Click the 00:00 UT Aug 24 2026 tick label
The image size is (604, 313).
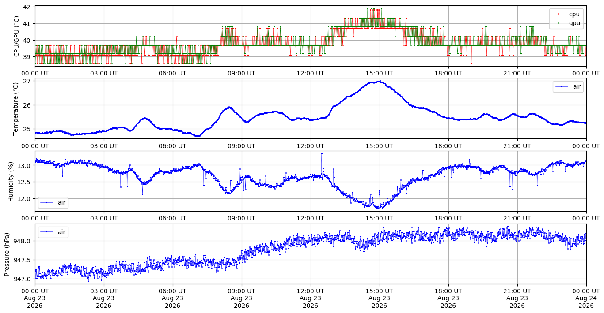coord(586,298)
